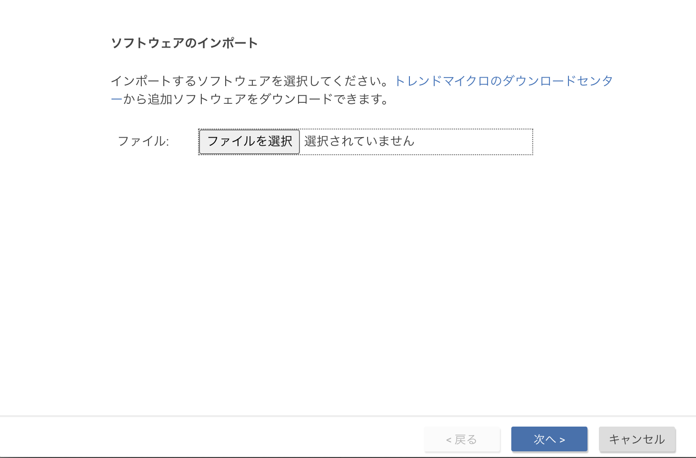Click the 選択されていません placeholder text

tap(360, 141)
